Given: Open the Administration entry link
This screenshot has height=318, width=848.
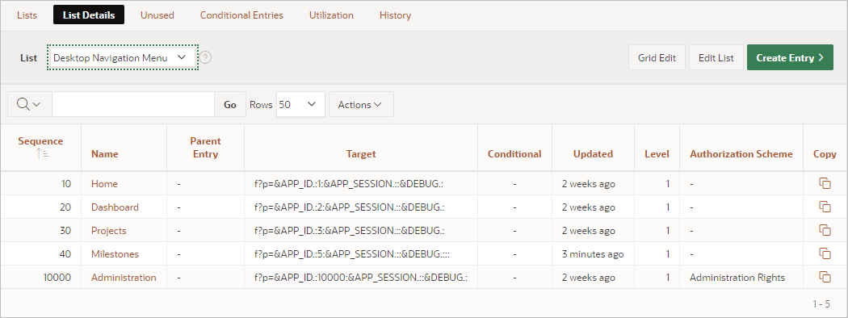Looking at the screenshot, I should tap(124, 278).
